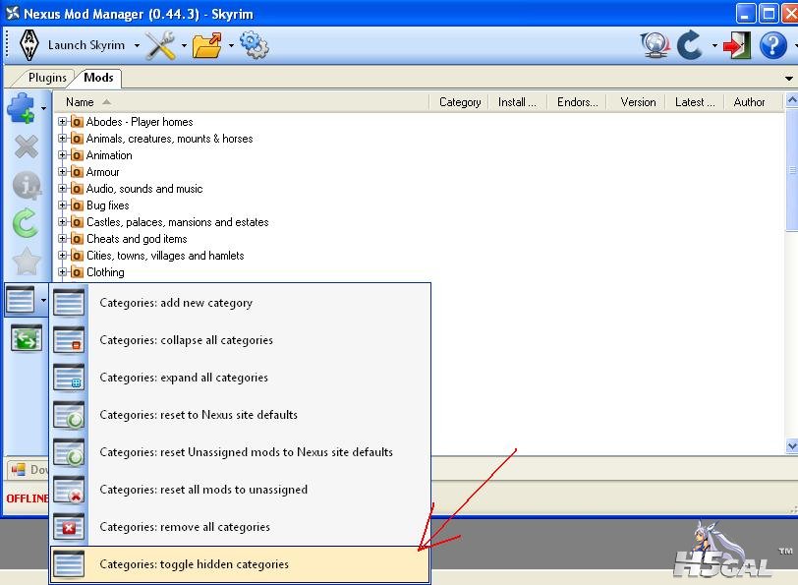Choose Categories: toggle hidden categories
Viewport: 798px width, 585px height.
tap(240, 564)
